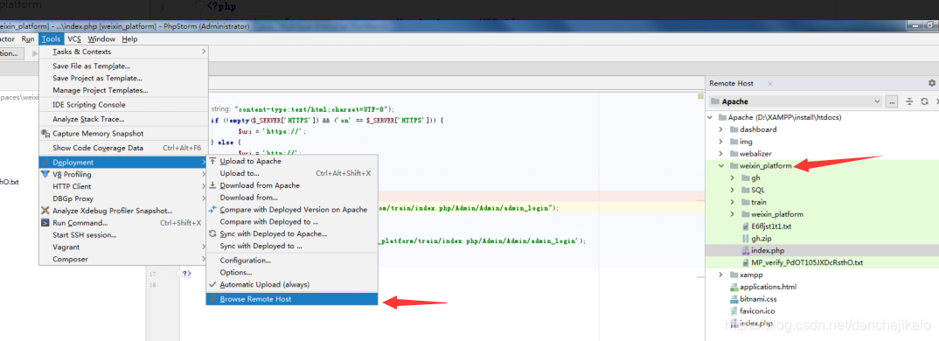Expand the SQL folder
Screen dimensions: 939x341
click(x=733, y=190)
